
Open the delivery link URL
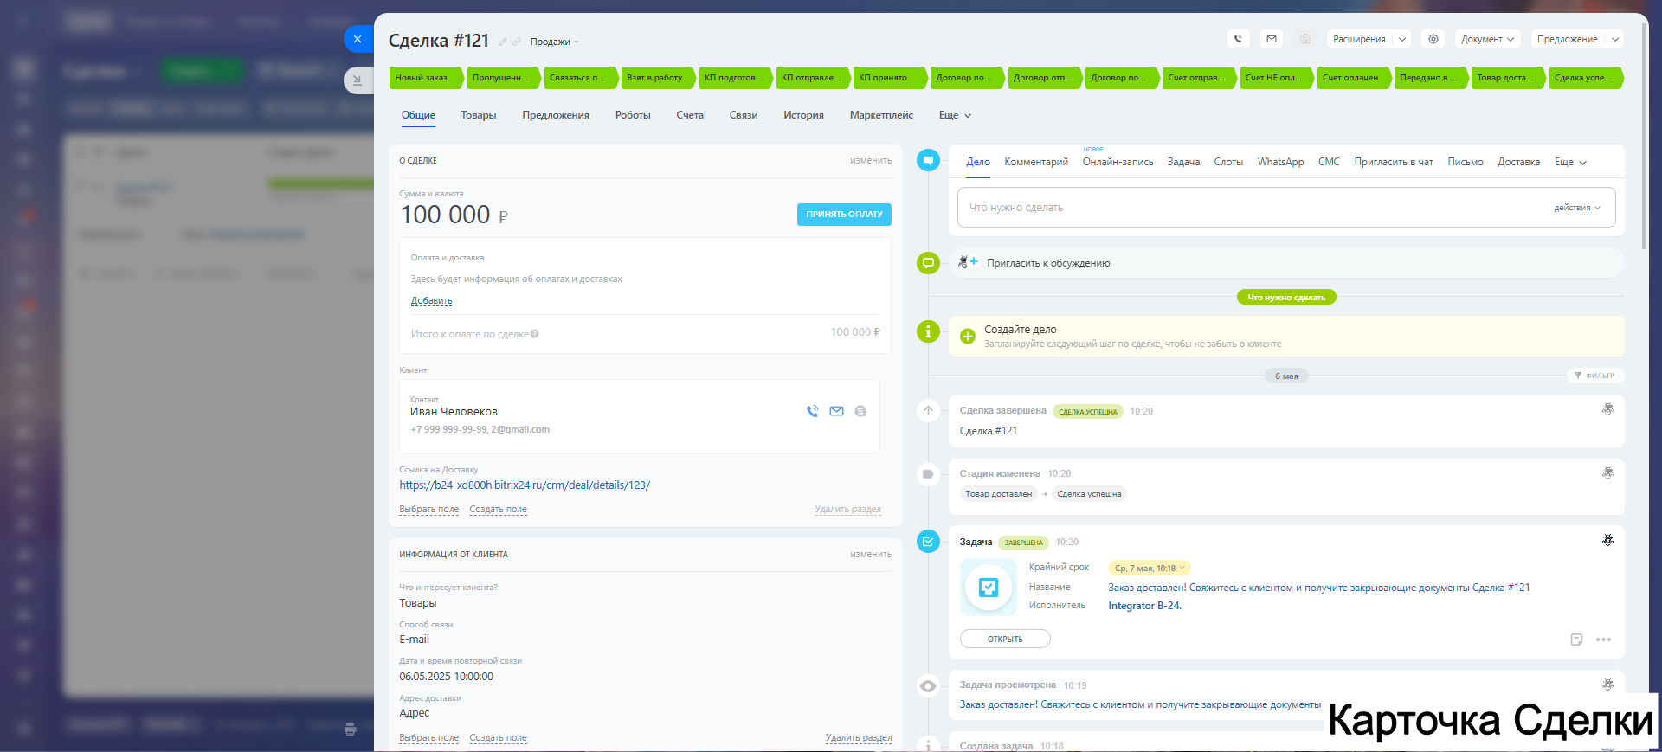pyautogui.click(x=524, y=485)
